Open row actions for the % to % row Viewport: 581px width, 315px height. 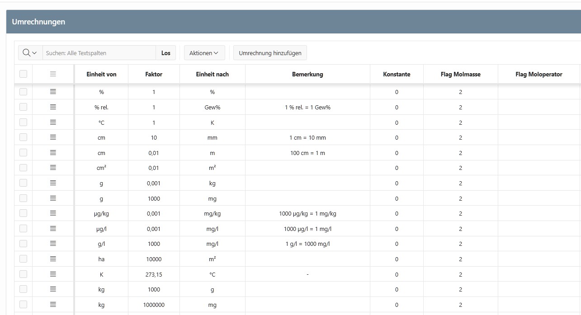point(53,92)
